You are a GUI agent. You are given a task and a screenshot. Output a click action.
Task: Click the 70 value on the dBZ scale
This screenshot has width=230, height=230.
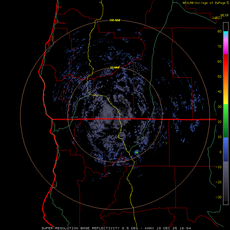(220, 47)
